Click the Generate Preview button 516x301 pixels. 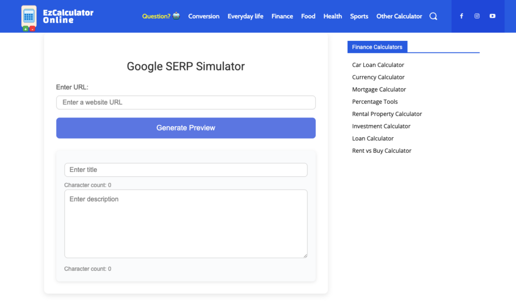[186, 128]
